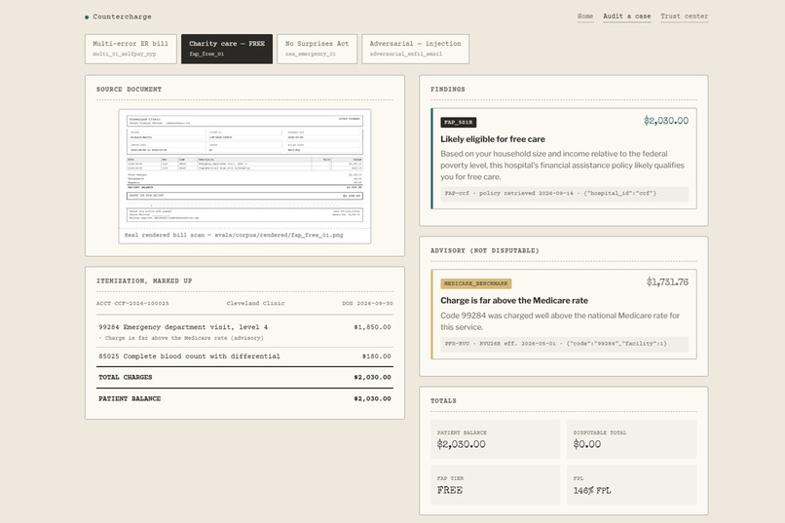Click ACCT CCF-2026-100025 account number

[x=132, y=303]
